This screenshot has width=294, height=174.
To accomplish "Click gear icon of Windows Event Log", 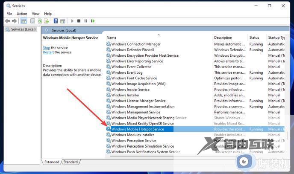I will pos(109,72).
